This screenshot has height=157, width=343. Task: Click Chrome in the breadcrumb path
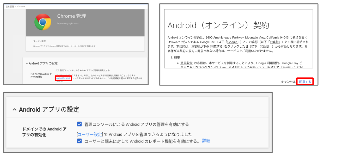(21, 7)
